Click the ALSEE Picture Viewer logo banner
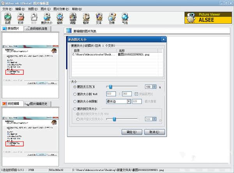The width and height of the screenshot is (234, 173). pos(208,18)
